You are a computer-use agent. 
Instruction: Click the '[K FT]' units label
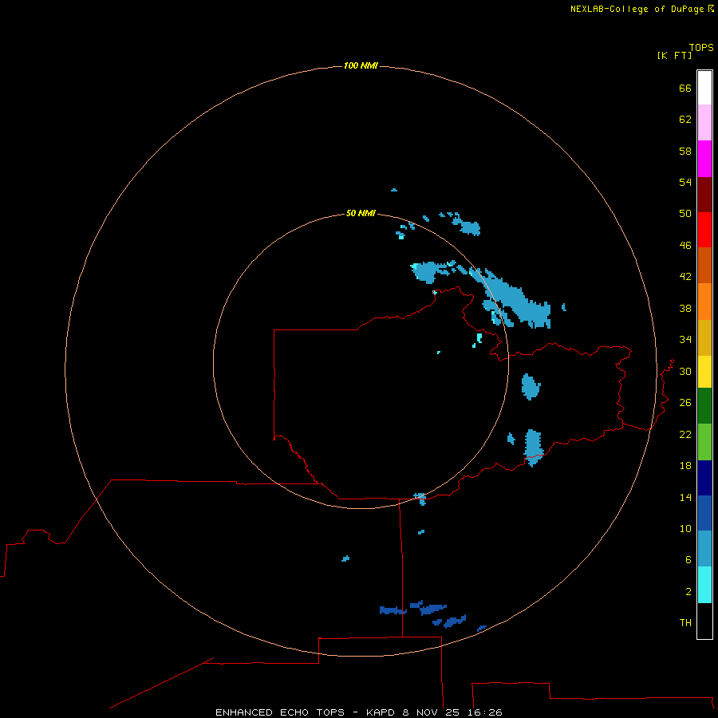pos(674,55)
